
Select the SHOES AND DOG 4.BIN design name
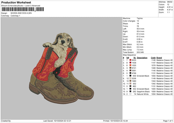click(x=21, y=13)
